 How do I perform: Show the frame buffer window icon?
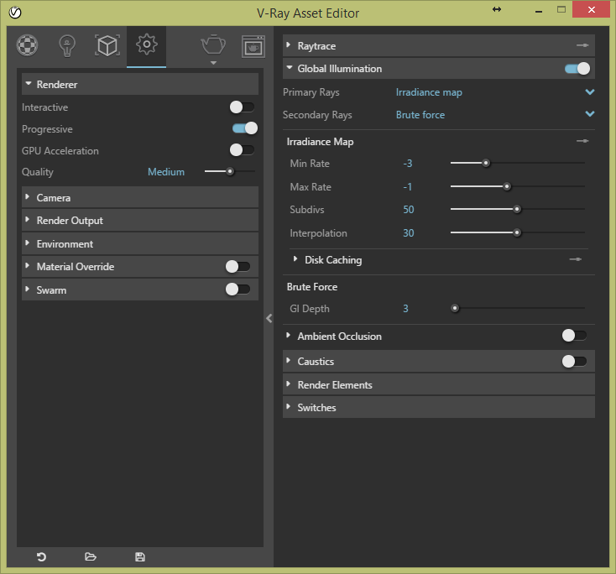pyautogui.click(x=253, y=46)
